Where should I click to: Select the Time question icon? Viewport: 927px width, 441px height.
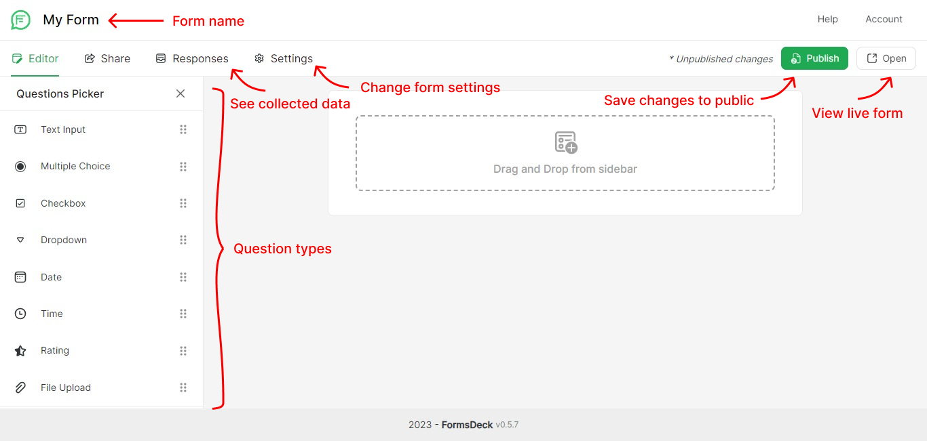(20, 313)
